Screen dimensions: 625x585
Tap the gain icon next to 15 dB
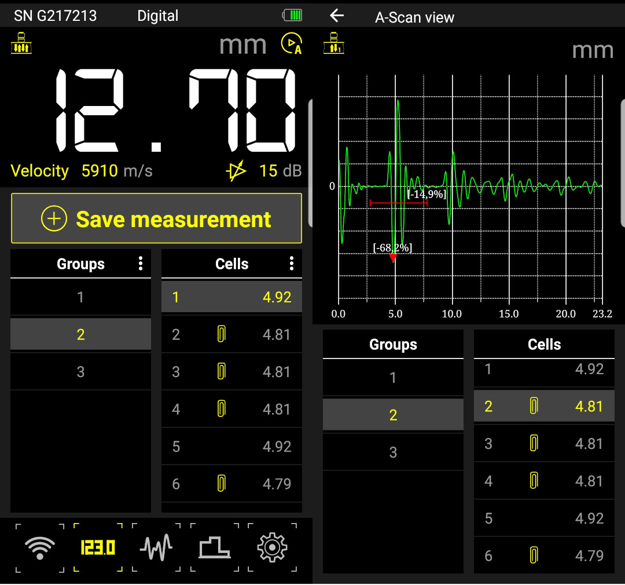(x=236, y=171)
